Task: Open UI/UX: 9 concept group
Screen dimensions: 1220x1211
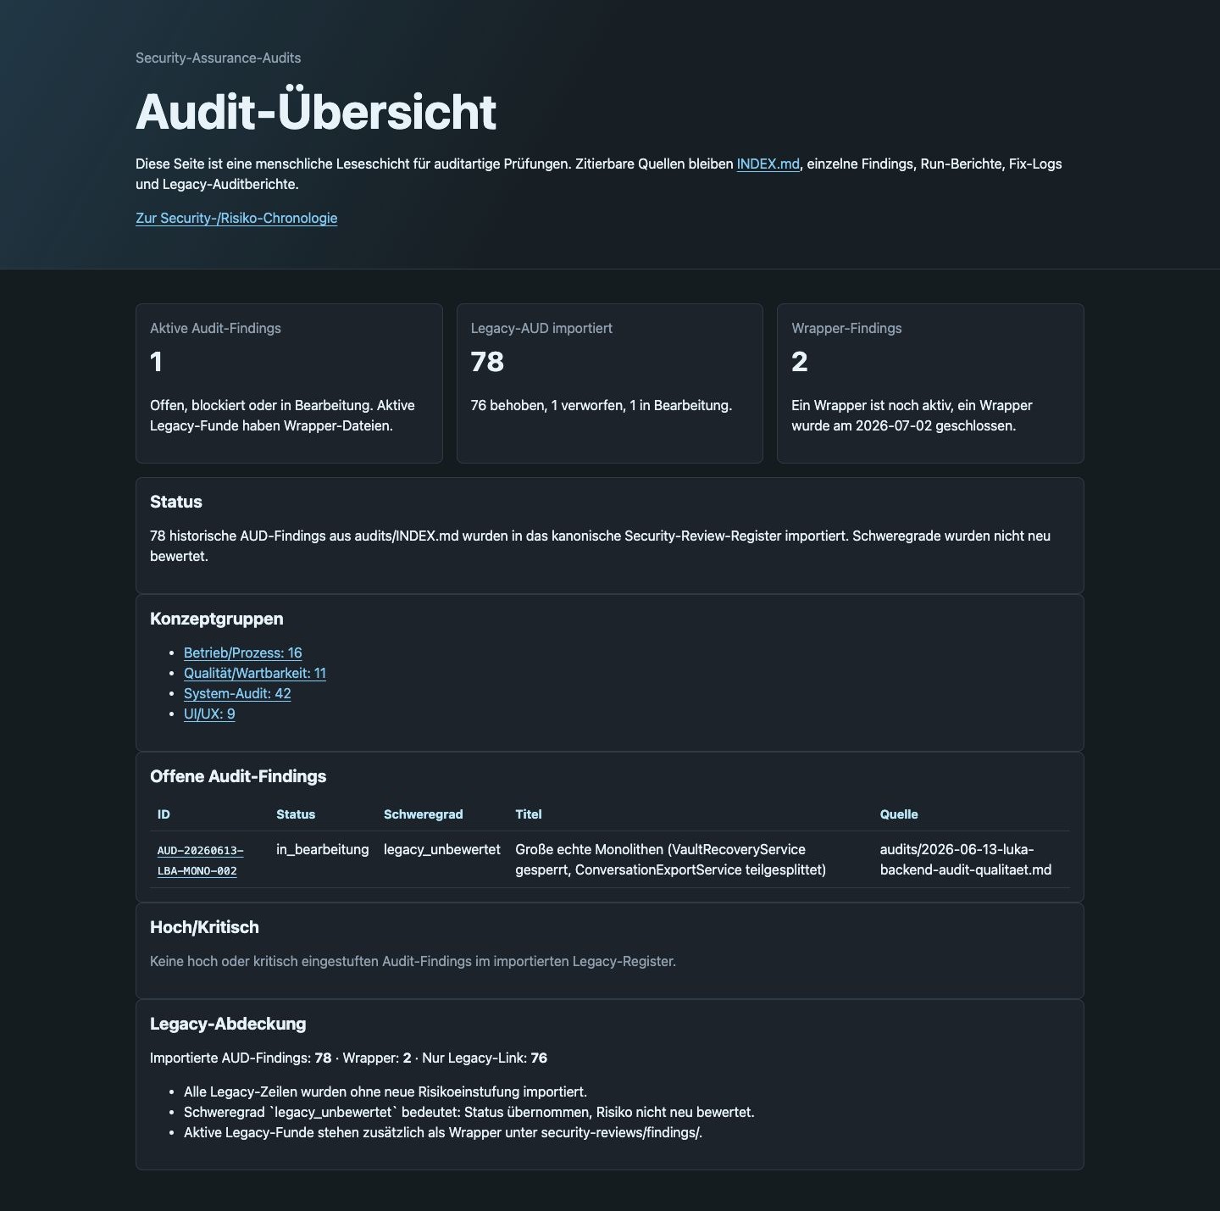Action: (x=209, y=714)
